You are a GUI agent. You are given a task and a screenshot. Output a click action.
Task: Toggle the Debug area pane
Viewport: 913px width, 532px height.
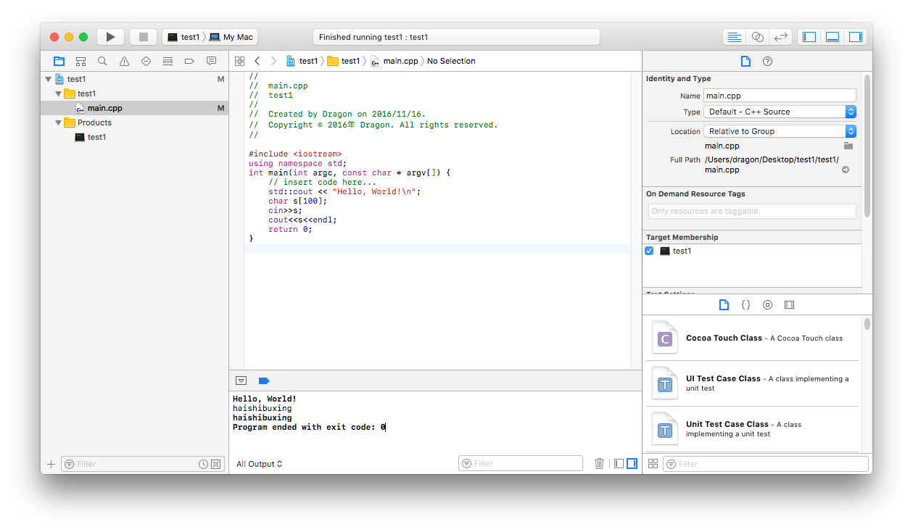833,37
